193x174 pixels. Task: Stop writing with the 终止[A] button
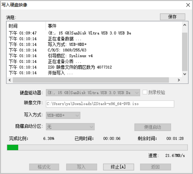click(118, 167)
